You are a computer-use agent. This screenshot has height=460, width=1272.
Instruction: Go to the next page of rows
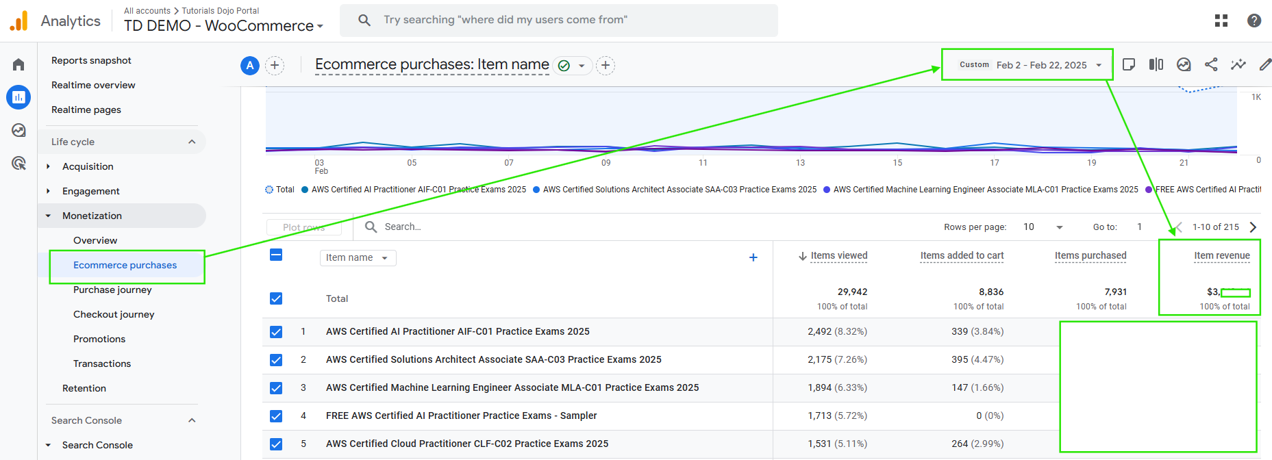pos(1253,227)
